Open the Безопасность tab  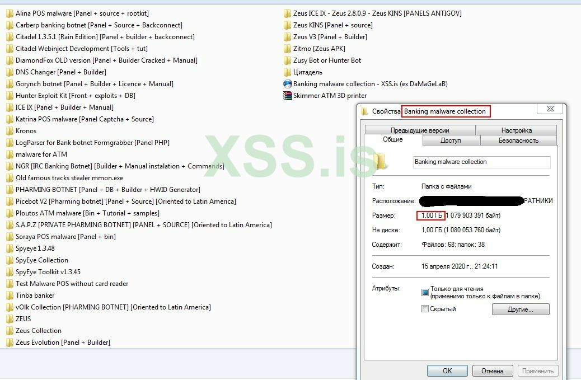pyautogui.click(x=518, y=140)
